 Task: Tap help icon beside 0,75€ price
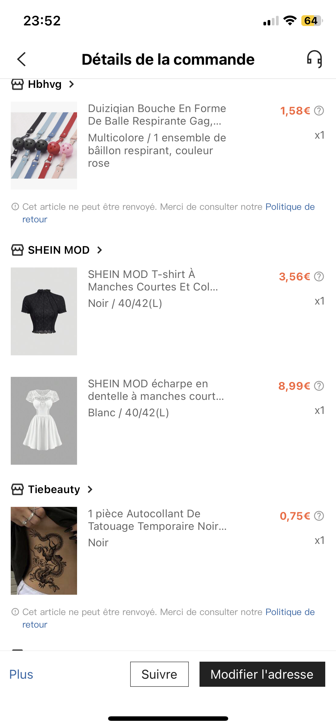pyautogui.click(x=319, y=516)
